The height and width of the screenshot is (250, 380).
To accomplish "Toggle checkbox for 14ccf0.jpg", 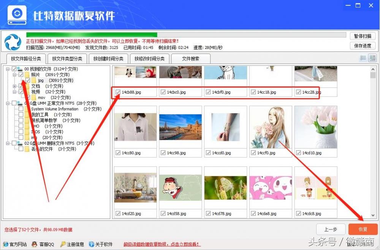I will coord(253,153).
